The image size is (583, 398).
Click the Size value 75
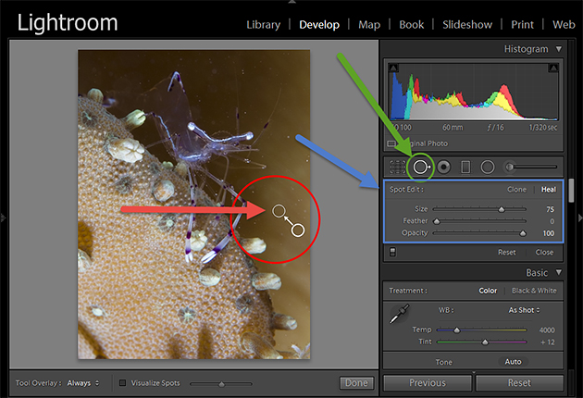550,209
